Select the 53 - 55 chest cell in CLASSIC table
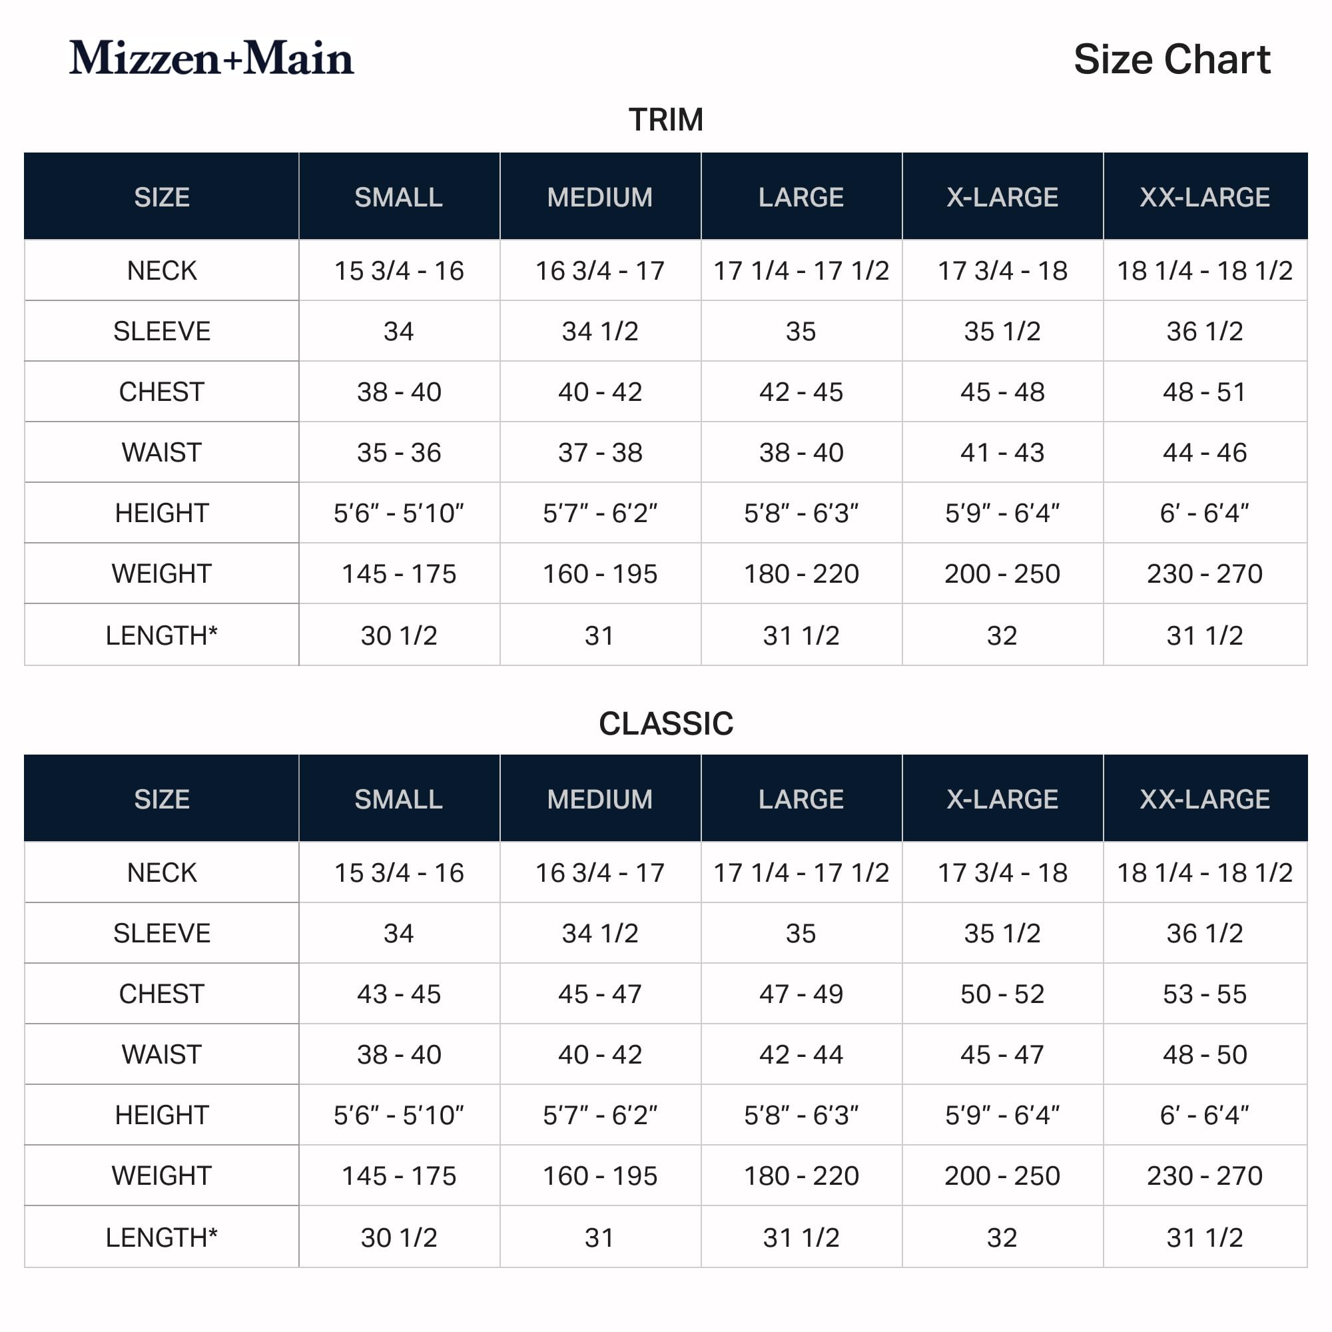This screenshot has height=1332, width=1332. click(x=1204, y=994)
